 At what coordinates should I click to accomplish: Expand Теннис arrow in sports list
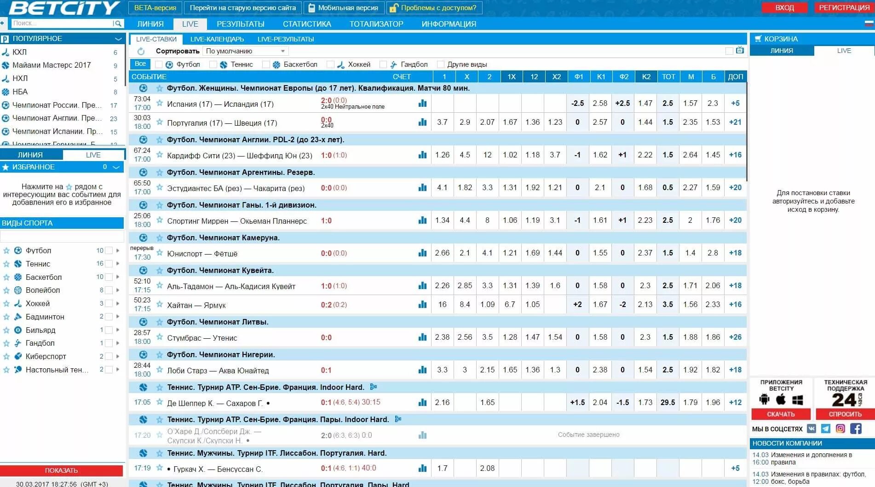point(118,264)
